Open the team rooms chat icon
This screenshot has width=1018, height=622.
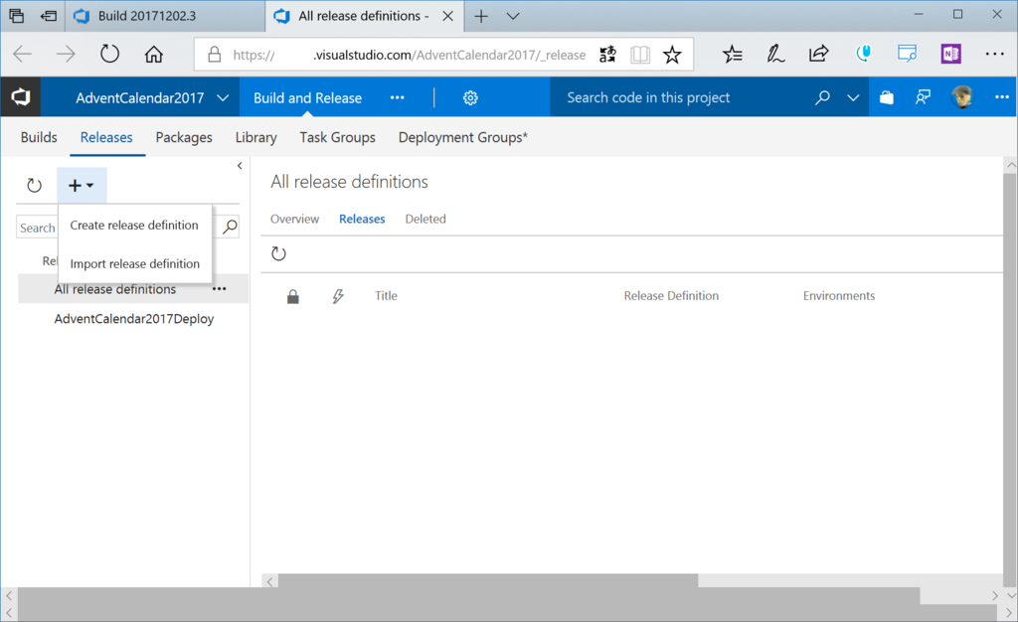[x=923, y=97]
